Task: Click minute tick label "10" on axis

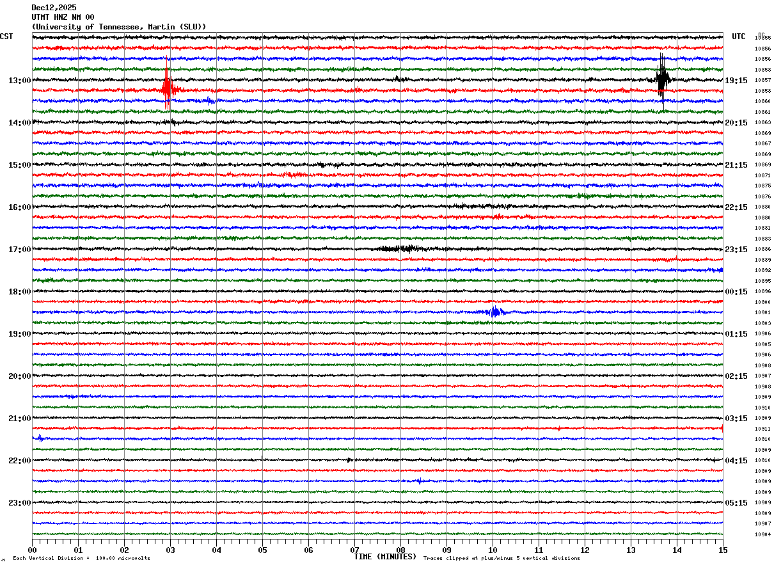Action: pos(493,550)
